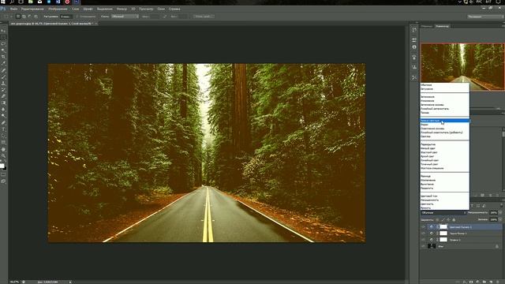Screen dimensions: 505x284
Task: Open the fill 'Заливка' slider arrow
Action: tap(500, 219)
